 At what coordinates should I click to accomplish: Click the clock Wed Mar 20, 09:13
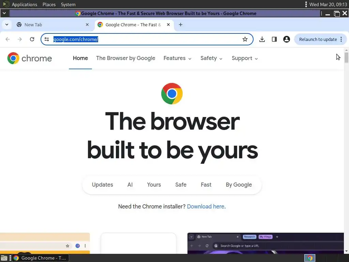click(x=328, y=4)
